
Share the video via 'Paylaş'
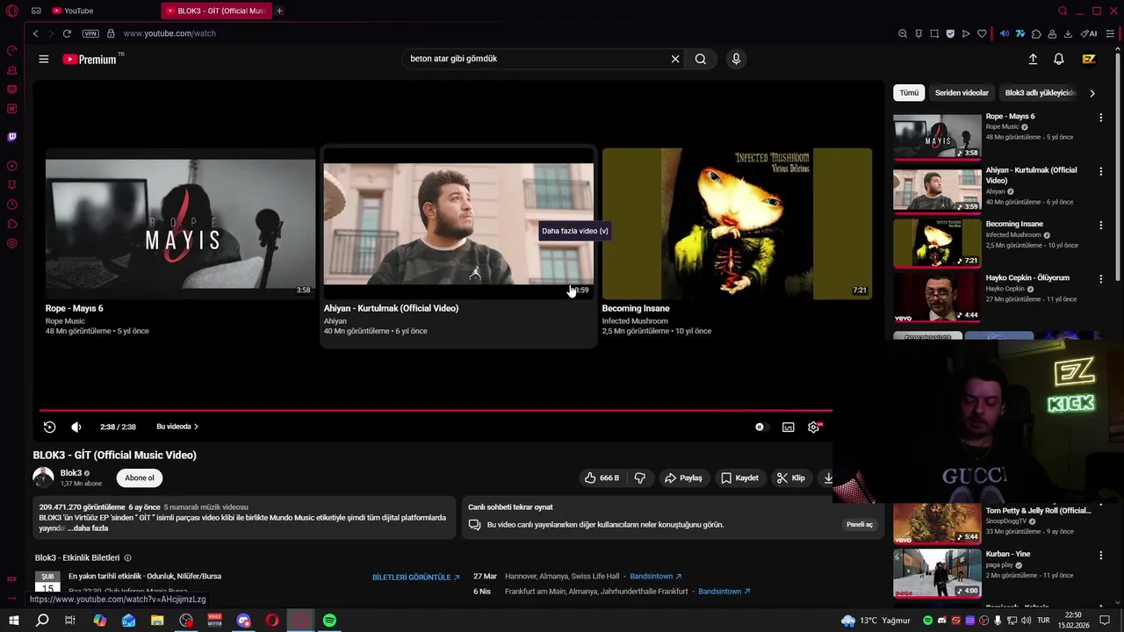click(x=683, y=478)
